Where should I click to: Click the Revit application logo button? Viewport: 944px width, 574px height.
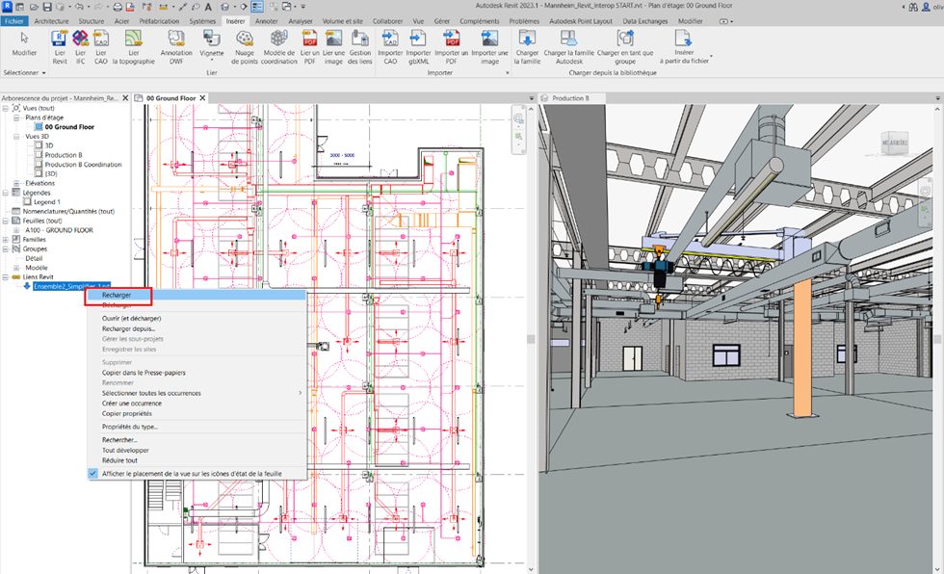pos(8,7)
